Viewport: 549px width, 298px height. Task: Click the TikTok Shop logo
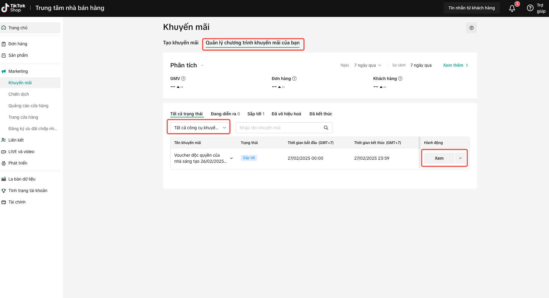click(14, 8)
